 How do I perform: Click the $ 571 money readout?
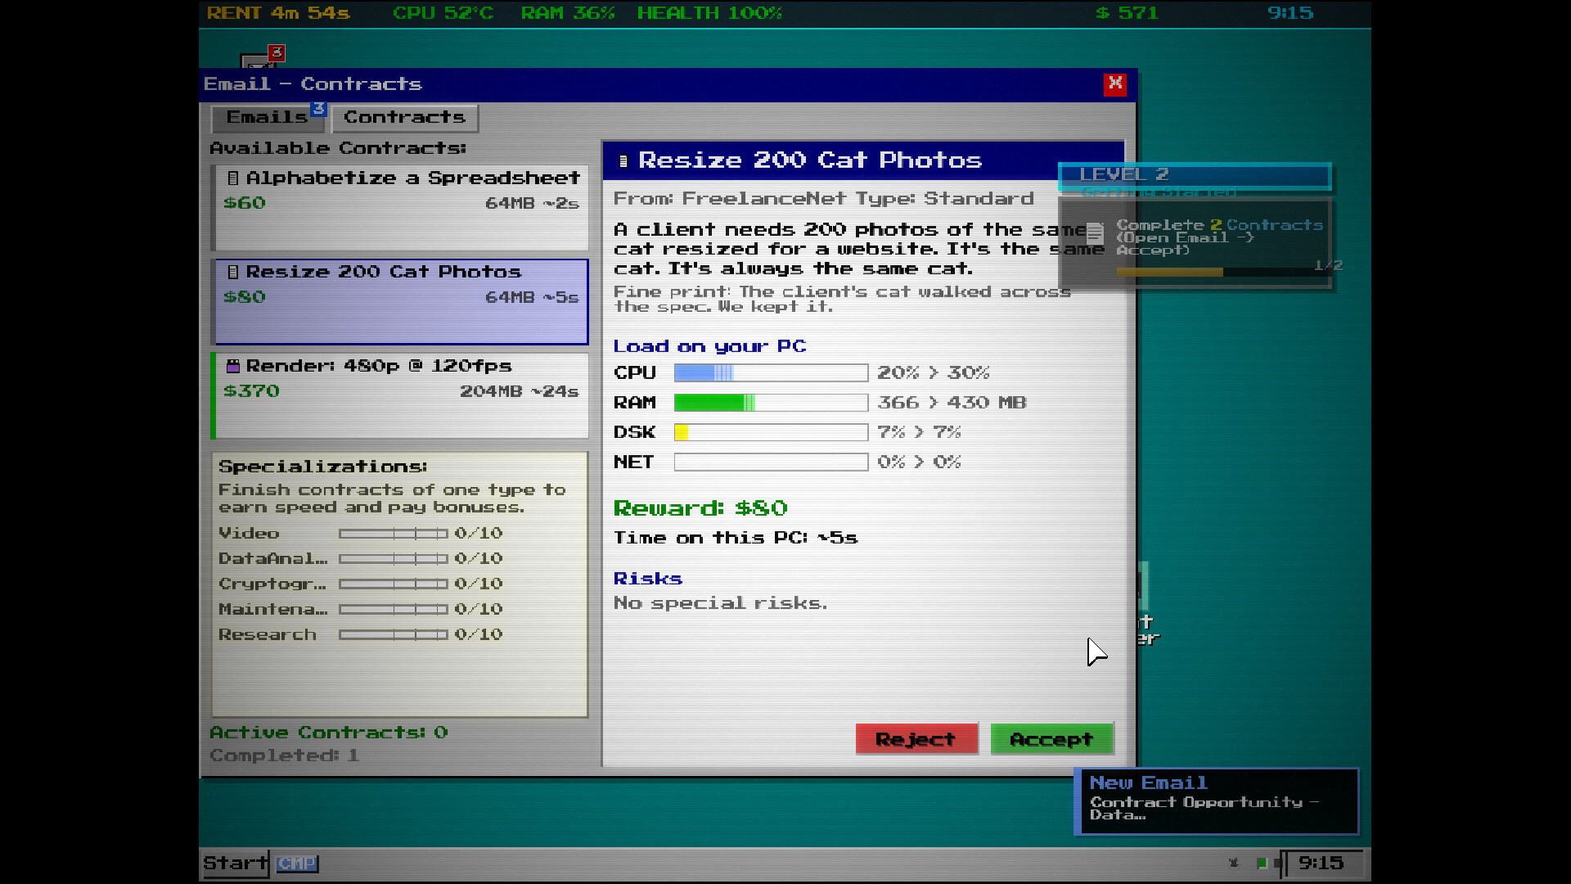1128,13
